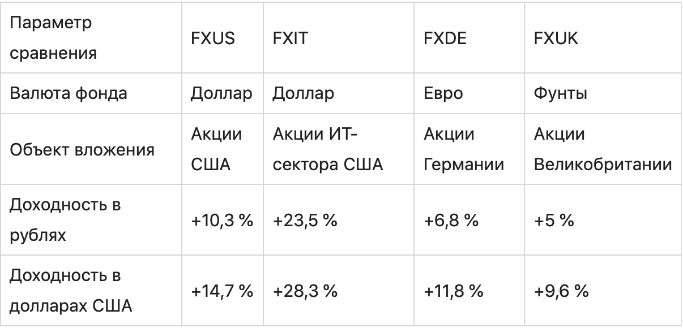The image size is (683, 328).
Task: Click the +9,6 % value cell
Action: coord(561,292)
